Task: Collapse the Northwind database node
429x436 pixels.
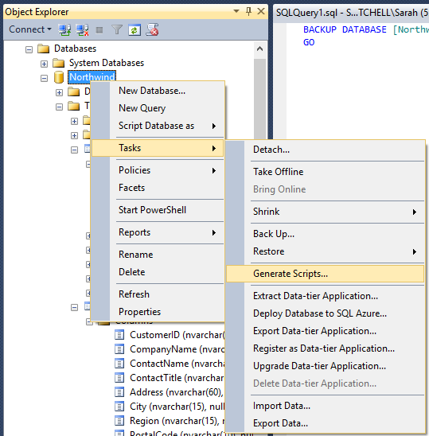Action: click(44, 79)
